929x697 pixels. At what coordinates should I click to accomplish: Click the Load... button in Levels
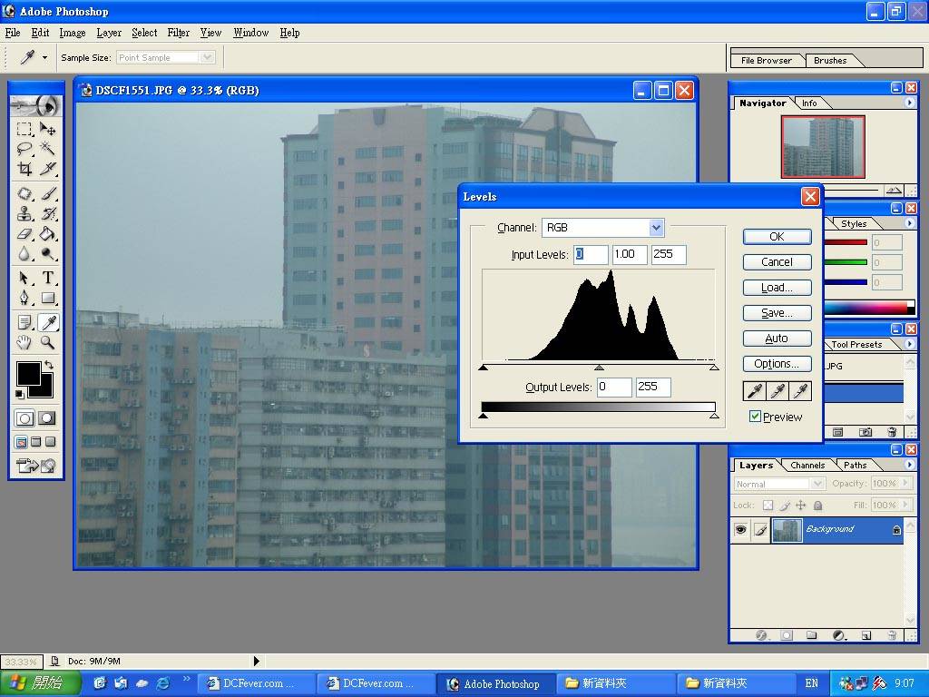[777, 288]
